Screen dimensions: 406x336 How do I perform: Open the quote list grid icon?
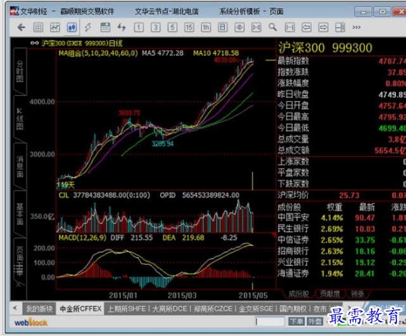click(39, 27)
